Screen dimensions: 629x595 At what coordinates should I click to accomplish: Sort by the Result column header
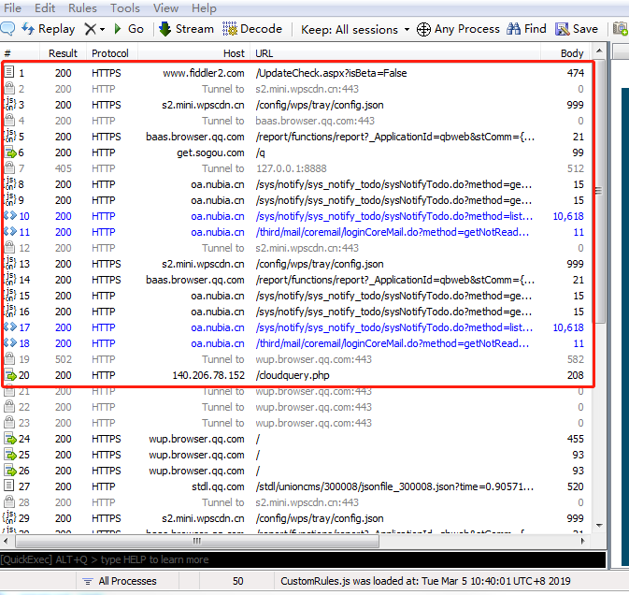[x=63, y=53]
